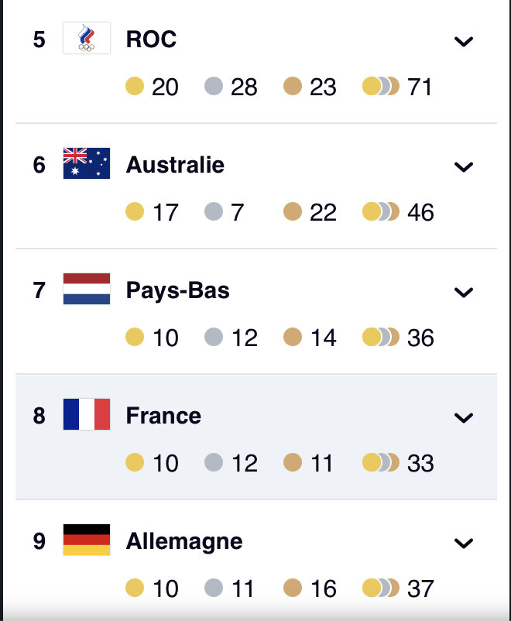Click ROC's total medals icon

[x=381, y=86]
